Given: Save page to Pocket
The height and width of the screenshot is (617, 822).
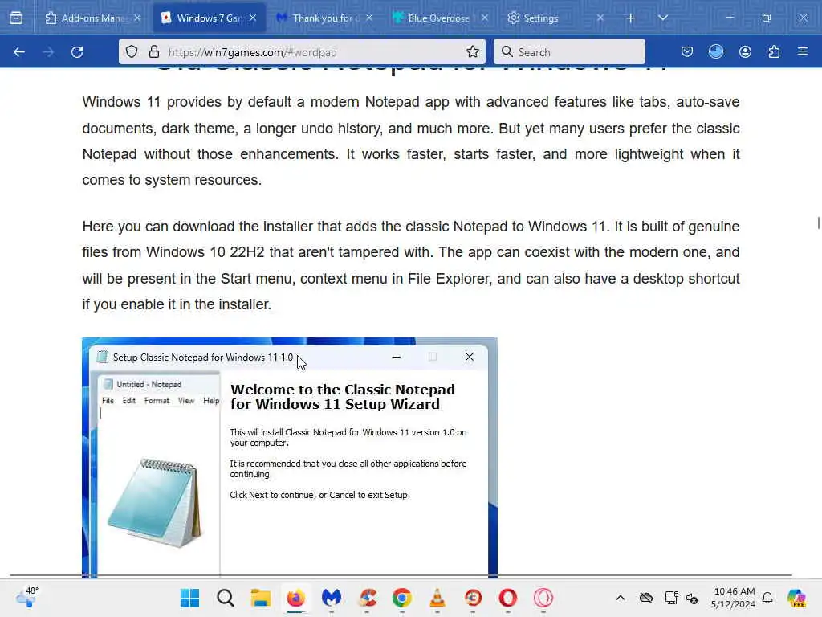Looking at the screenshot, I should [687, 51].
